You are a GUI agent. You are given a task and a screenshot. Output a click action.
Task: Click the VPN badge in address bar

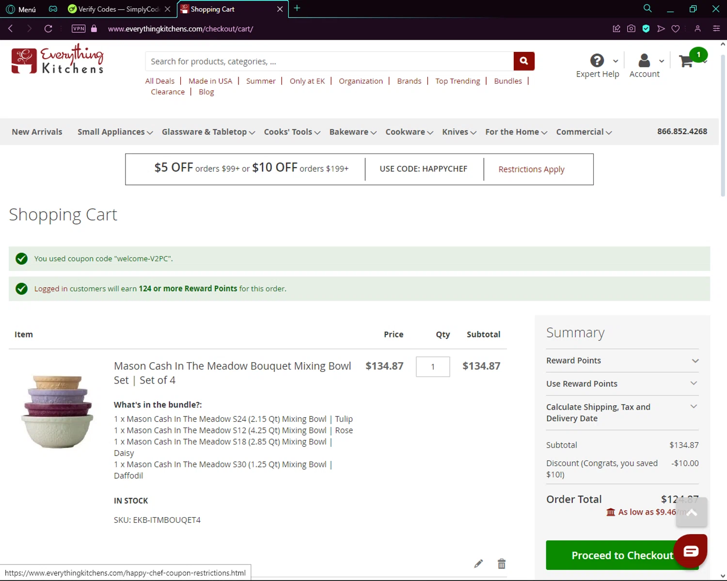(x=78, y=29)
